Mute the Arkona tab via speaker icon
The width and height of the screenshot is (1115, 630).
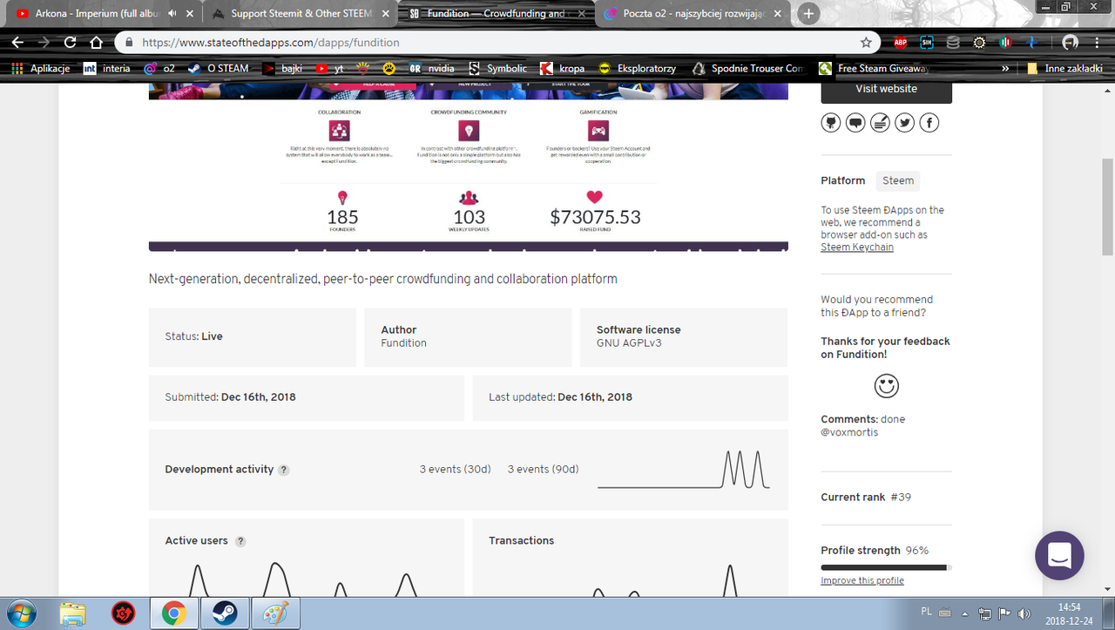point(172,14)
